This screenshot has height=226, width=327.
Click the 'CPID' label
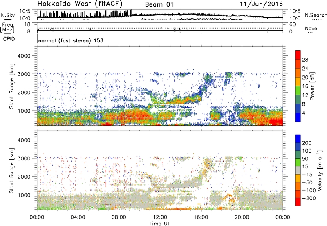[9, 39]
